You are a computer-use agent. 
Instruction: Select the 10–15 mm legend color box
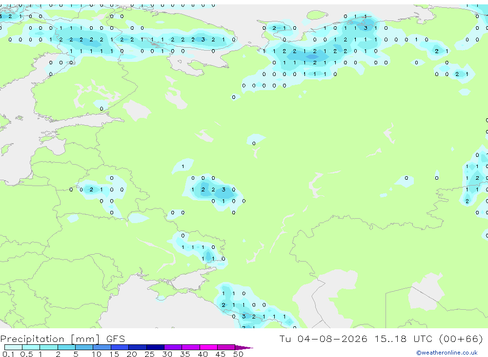click(x=102, y=347)
